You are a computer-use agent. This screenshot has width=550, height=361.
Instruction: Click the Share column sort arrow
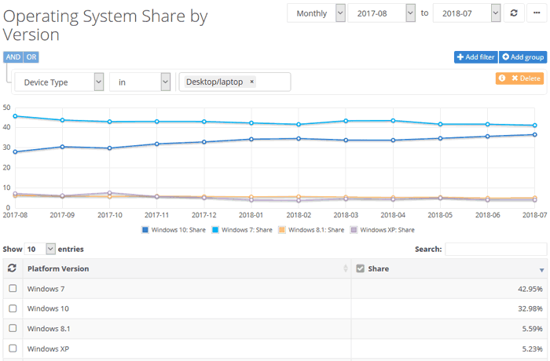point(541,270)
